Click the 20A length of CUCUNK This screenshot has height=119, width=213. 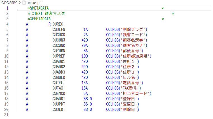pos(85,45)
